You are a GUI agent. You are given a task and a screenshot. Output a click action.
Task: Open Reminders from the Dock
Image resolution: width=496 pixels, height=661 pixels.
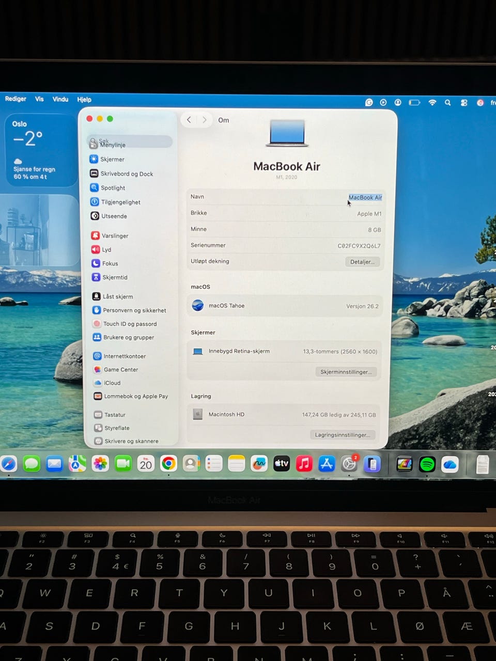pyautogui.click(x=213, y=464)
